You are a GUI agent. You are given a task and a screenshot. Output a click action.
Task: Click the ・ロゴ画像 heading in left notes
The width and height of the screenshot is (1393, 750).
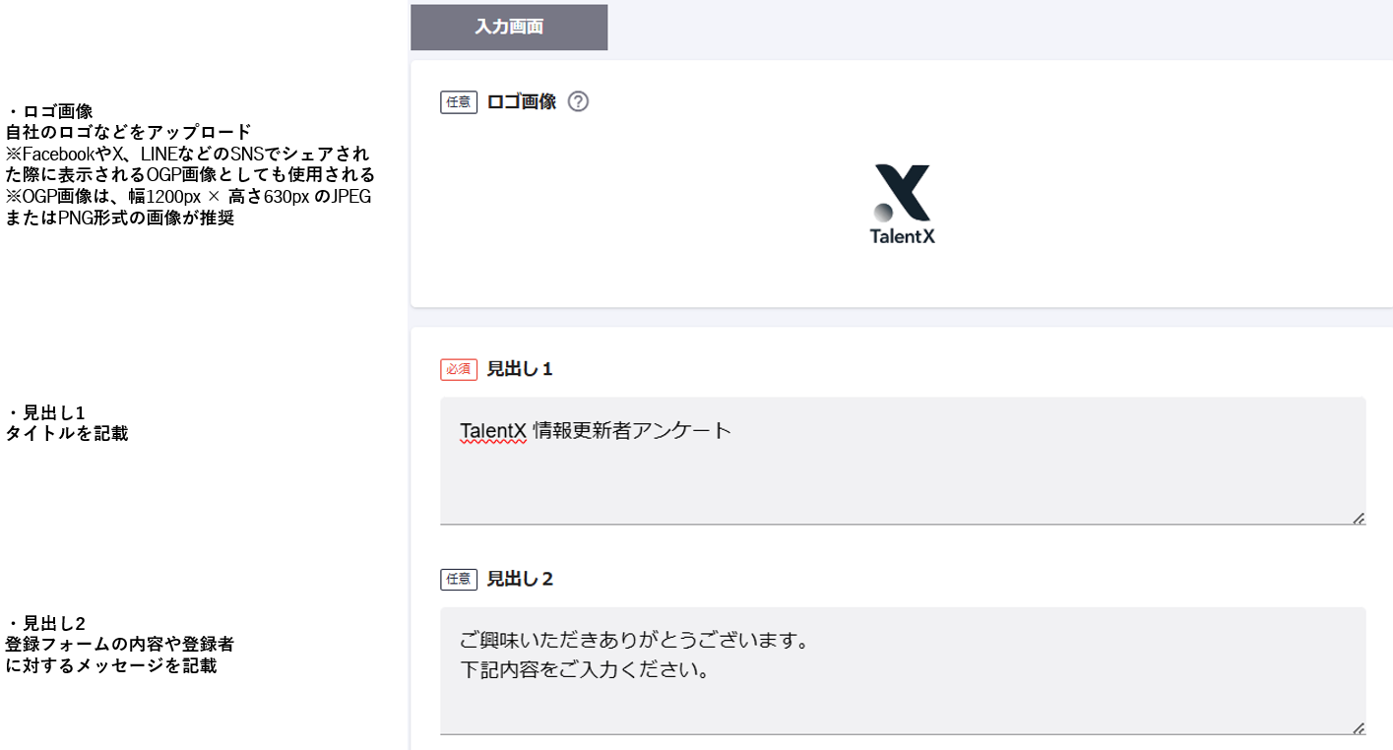(x=49, y=111)
